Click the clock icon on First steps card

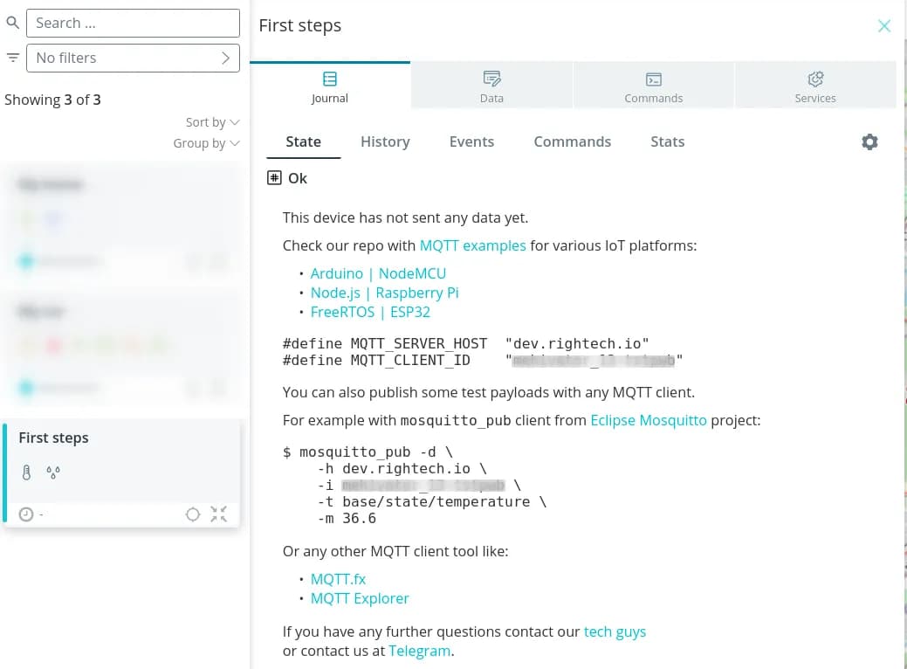(x=26, y=514)
